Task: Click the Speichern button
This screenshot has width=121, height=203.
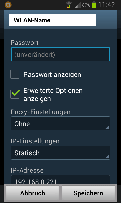Action: click(x=88, y=193)
